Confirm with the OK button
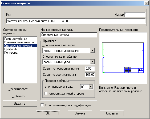This screenshot has height=119, width=150. [48, 113]
